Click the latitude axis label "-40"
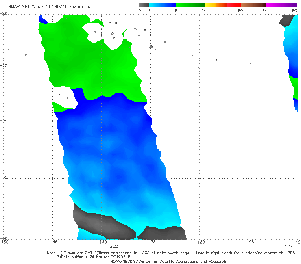The width and height of the screenshot is (301, 264). pos(4,238)
